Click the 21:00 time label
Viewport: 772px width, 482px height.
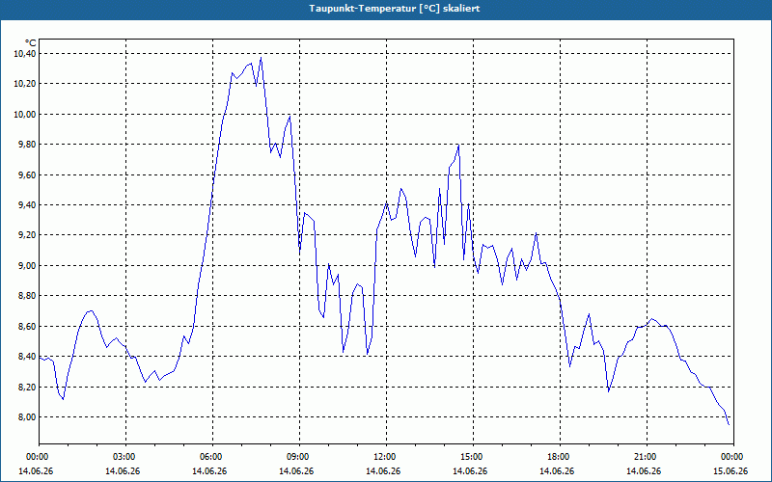click(647, 457)
